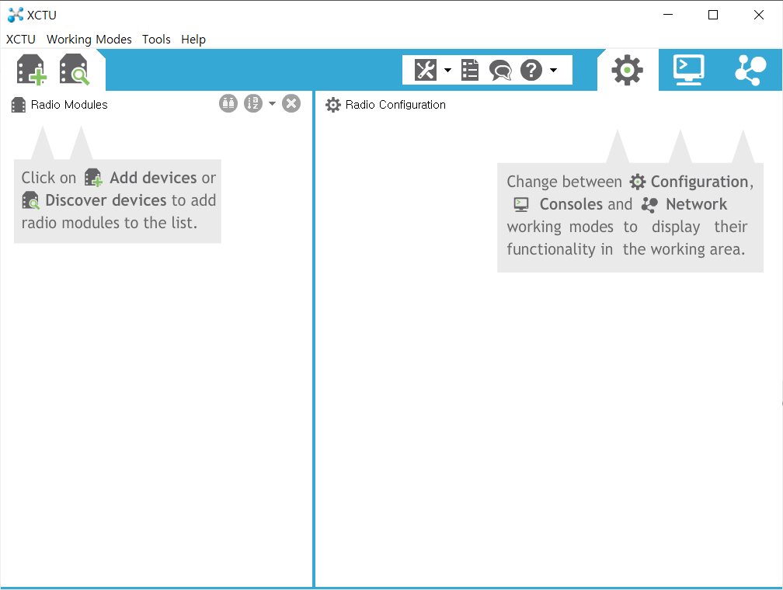This screenshot has width=783, height=590.
Task: Maximize the XCTU window
Action: pyautogui.click(x=713, y=15)
